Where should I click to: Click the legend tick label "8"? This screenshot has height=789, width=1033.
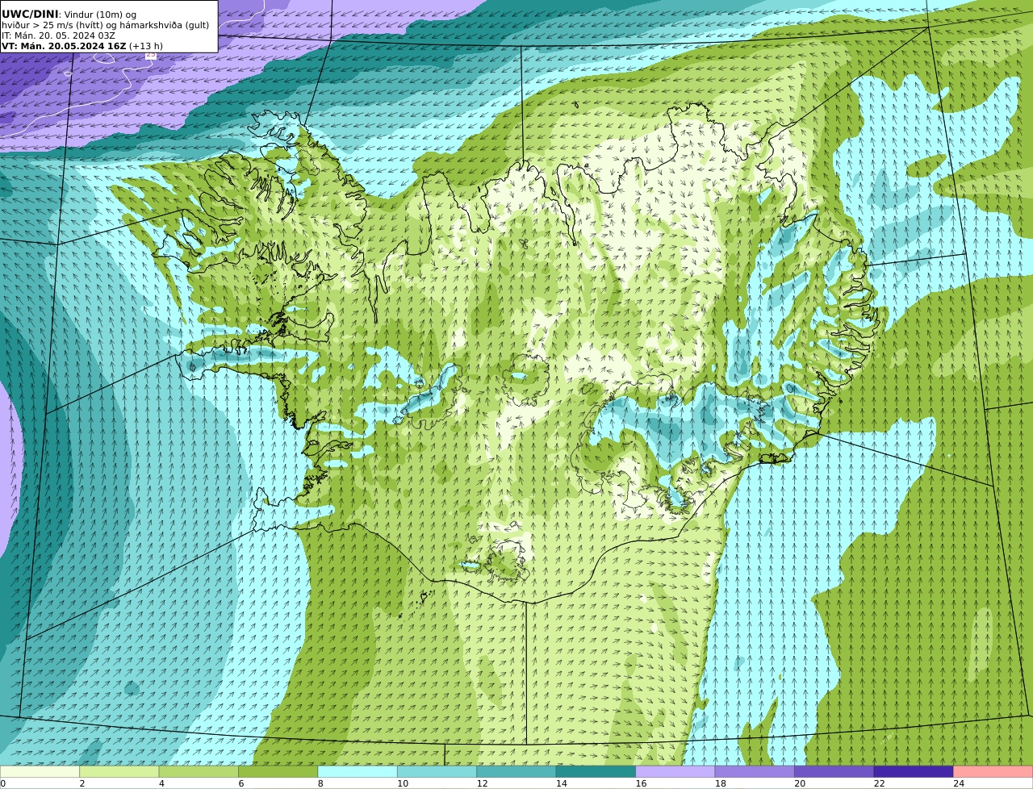pos(320,783)
